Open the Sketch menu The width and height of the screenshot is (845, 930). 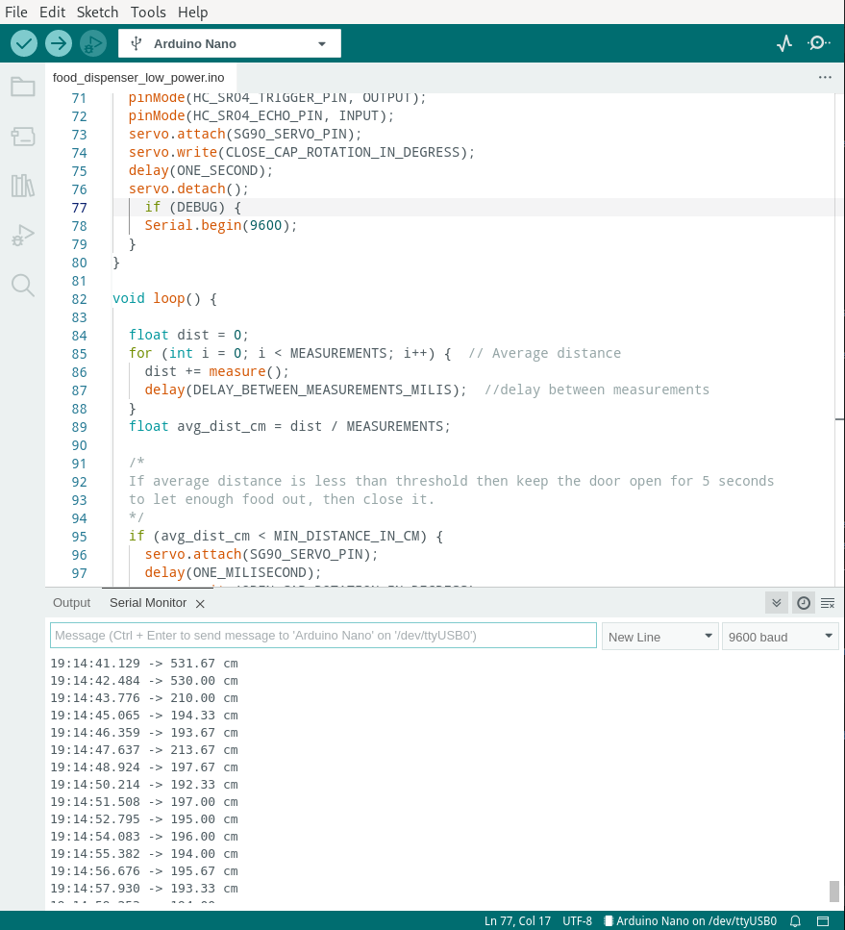coord(97,13)
